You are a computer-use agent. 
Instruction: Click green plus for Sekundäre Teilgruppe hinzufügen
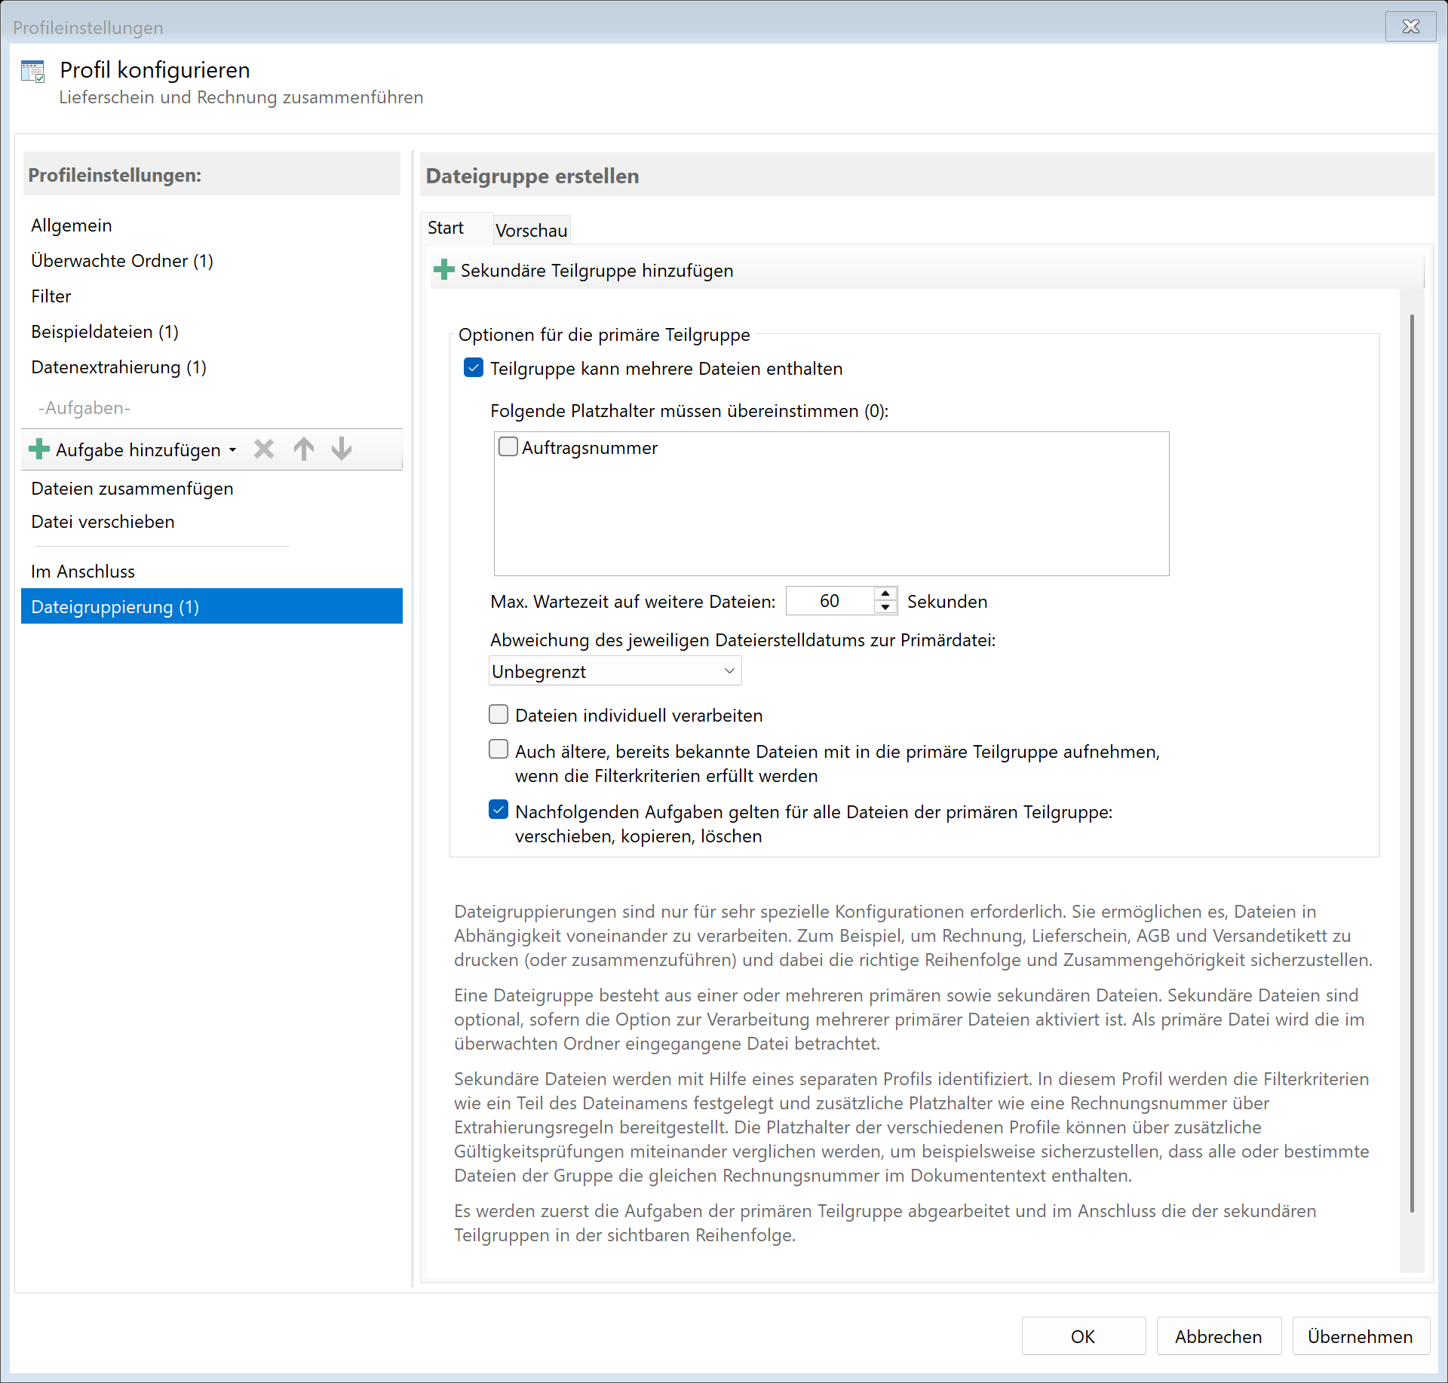(444, 270)
